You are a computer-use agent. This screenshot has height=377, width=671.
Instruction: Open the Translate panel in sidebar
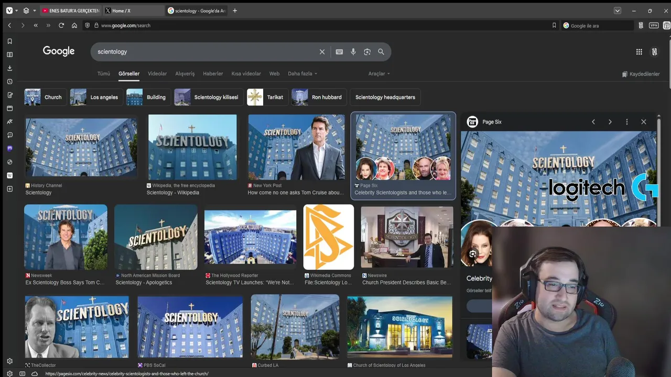pos(9,121)
